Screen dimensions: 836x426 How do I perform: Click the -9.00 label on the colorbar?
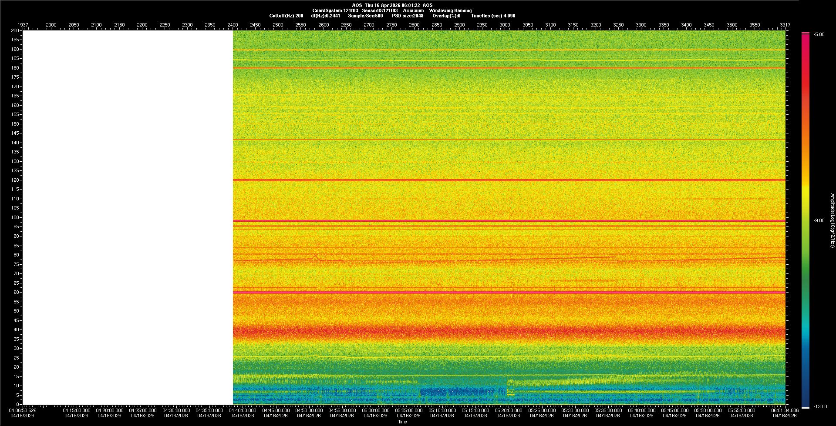(819, 221)
